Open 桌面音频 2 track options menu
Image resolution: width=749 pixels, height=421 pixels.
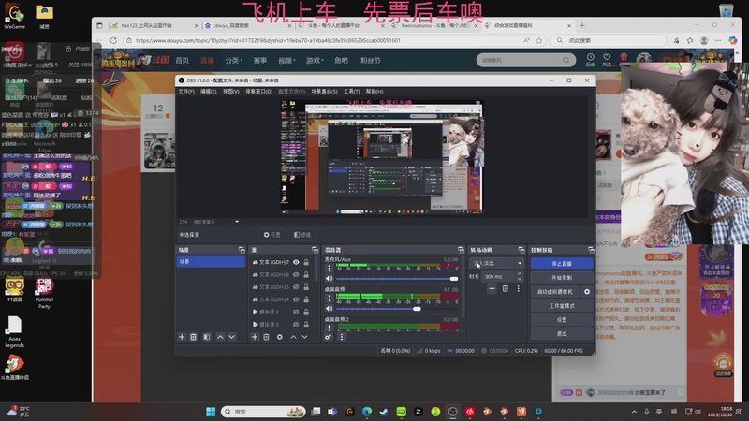tap(329, 328)
